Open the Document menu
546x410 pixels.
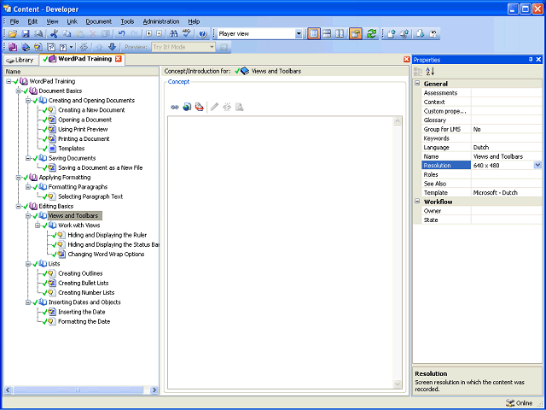[99, 21]
